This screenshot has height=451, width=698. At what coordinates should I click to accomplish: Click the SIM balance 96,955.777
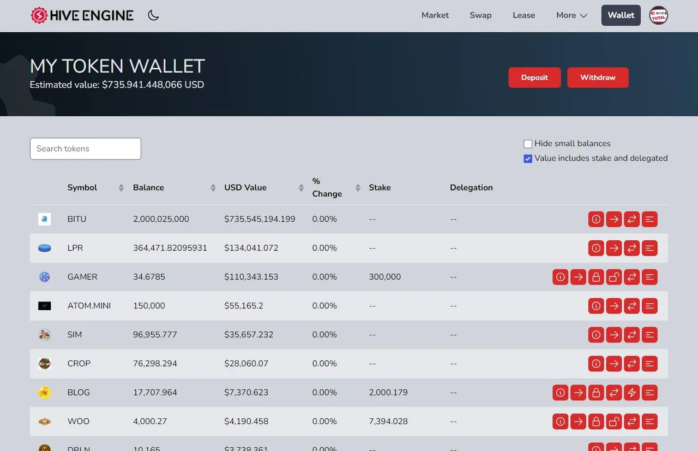tap(155, 335)
